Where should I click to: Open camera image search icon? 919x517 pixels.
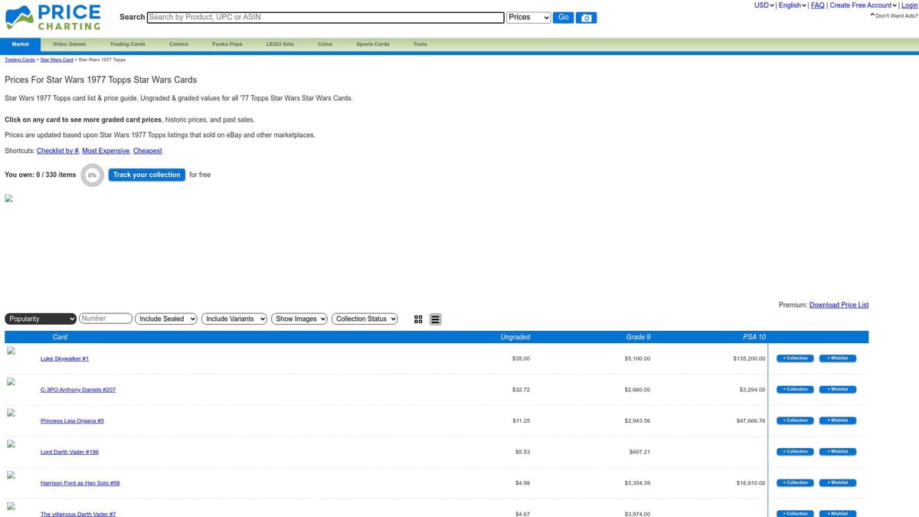(x=586, y=18)
